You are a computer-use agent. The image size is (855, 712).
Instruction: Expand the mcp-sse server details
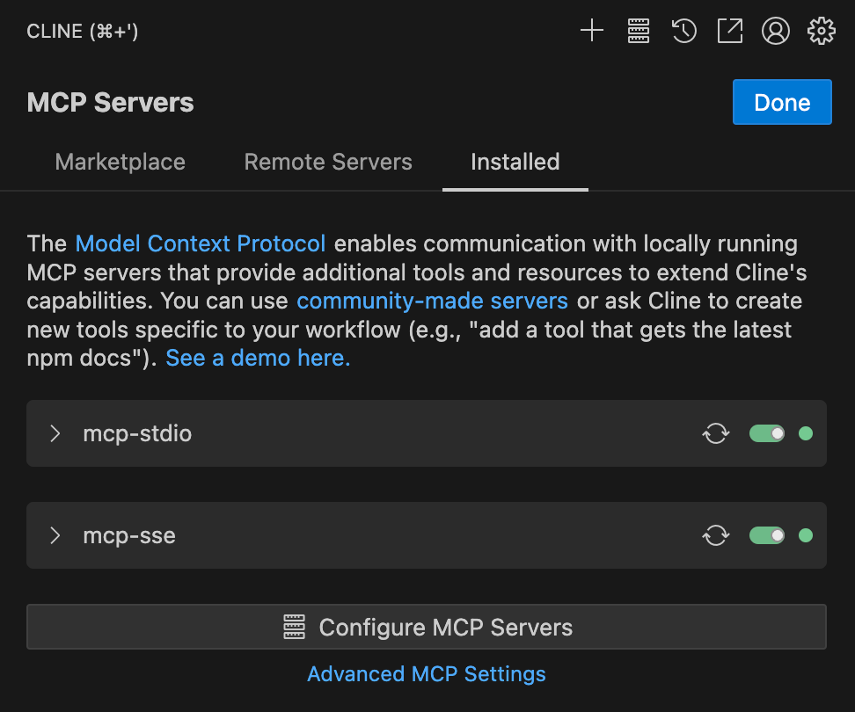(55, 535)
